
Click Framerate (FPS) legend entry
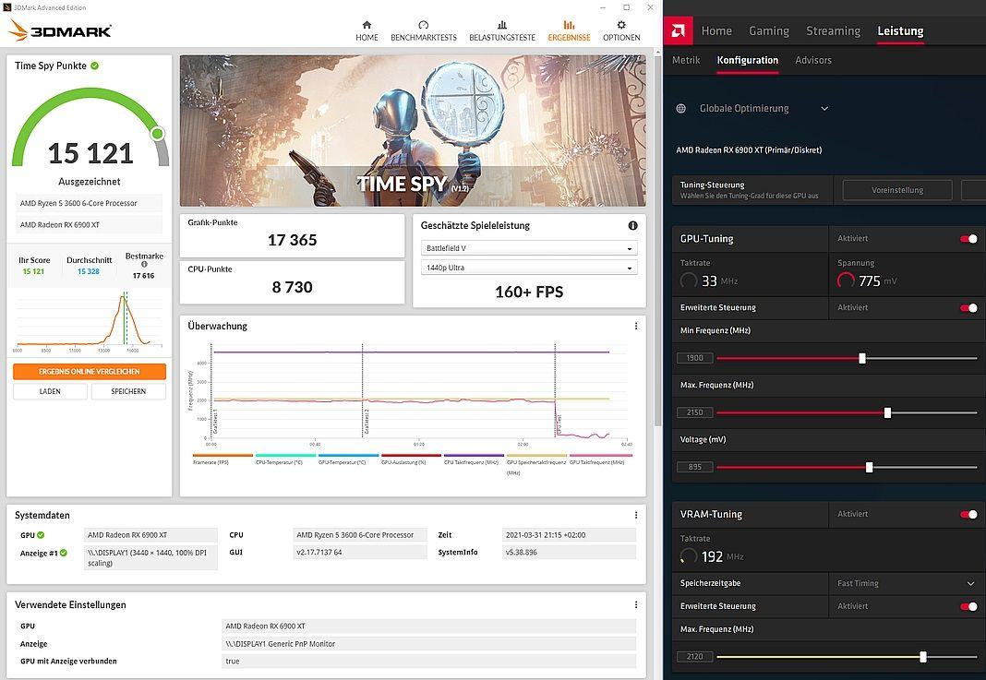click(x=222, y=459)
